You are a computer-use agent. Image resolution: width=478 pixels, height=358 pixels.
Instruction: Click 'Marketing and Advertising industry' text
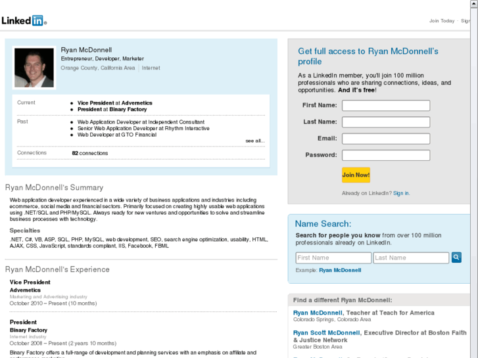coord(48,297)
